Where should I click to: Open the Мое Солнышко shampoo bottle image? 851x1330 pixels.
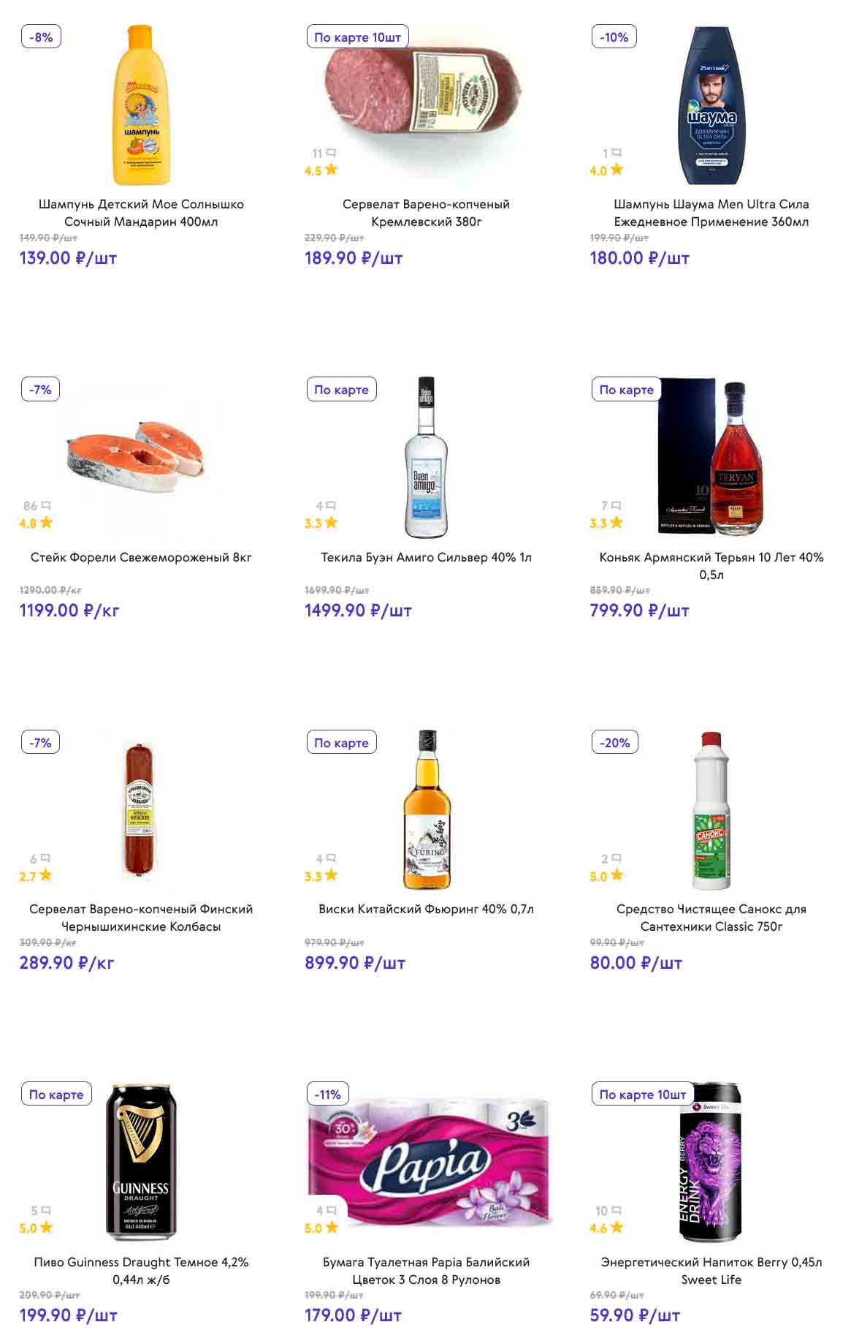point(140,105)
